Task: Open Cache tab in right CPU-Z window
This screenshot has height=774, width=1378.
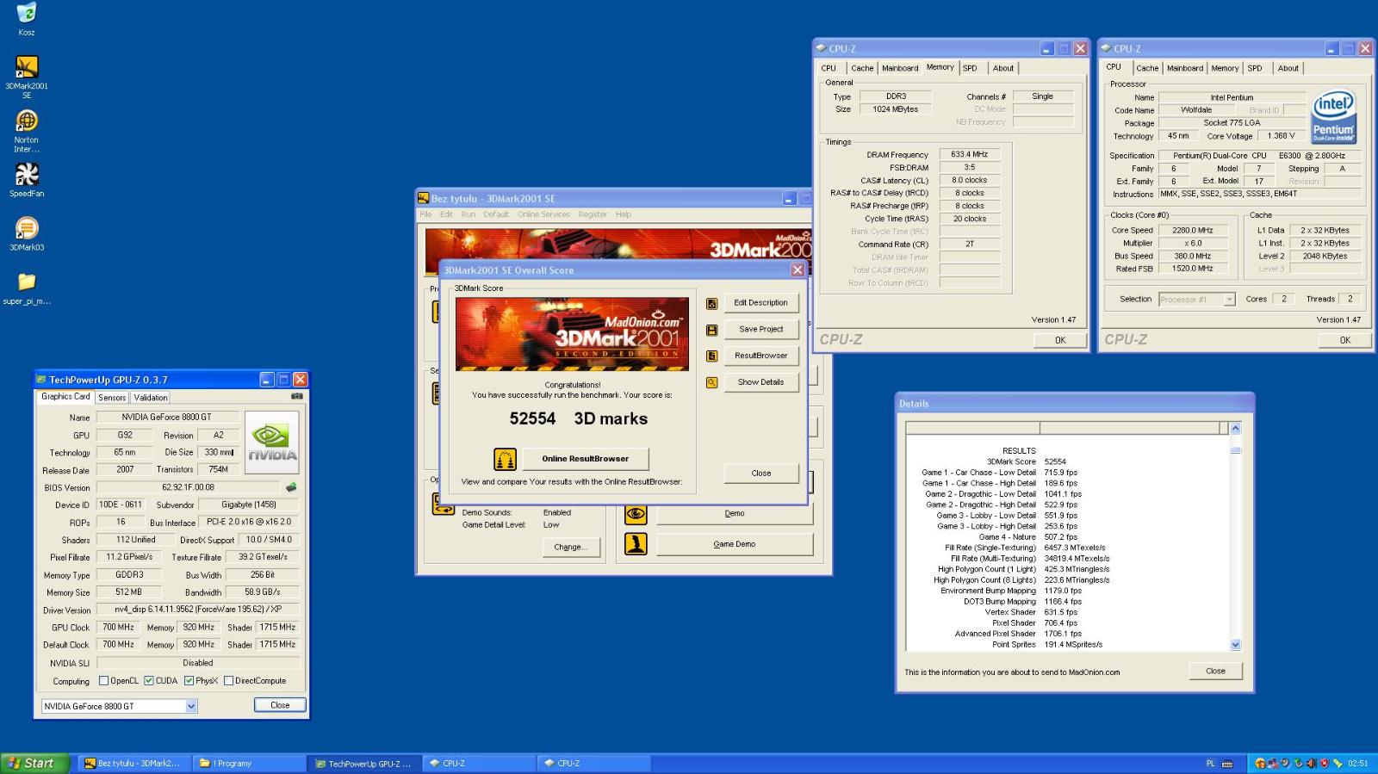Action: click(x=1147, y=68)
